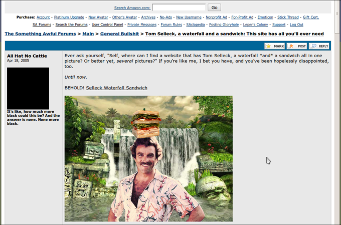Open Private Messages link

[142, 25]
